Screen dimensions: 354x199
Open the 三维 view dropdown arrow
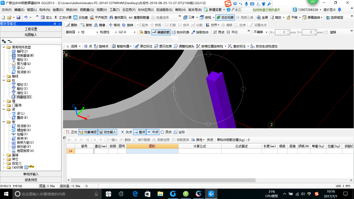(197, 17)
